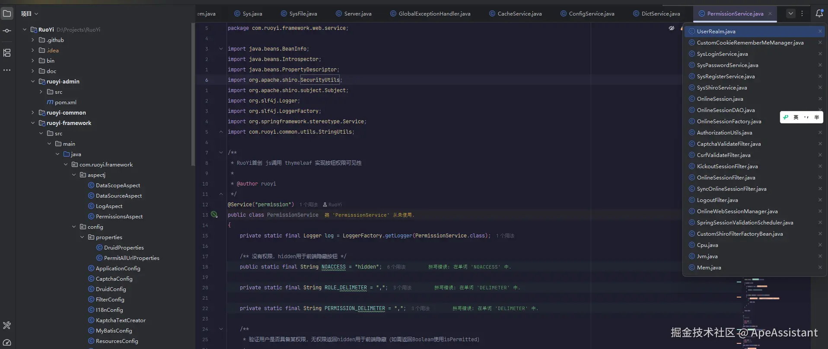Fold the import block at line 3
828x349 pixels.
[221, 49]
